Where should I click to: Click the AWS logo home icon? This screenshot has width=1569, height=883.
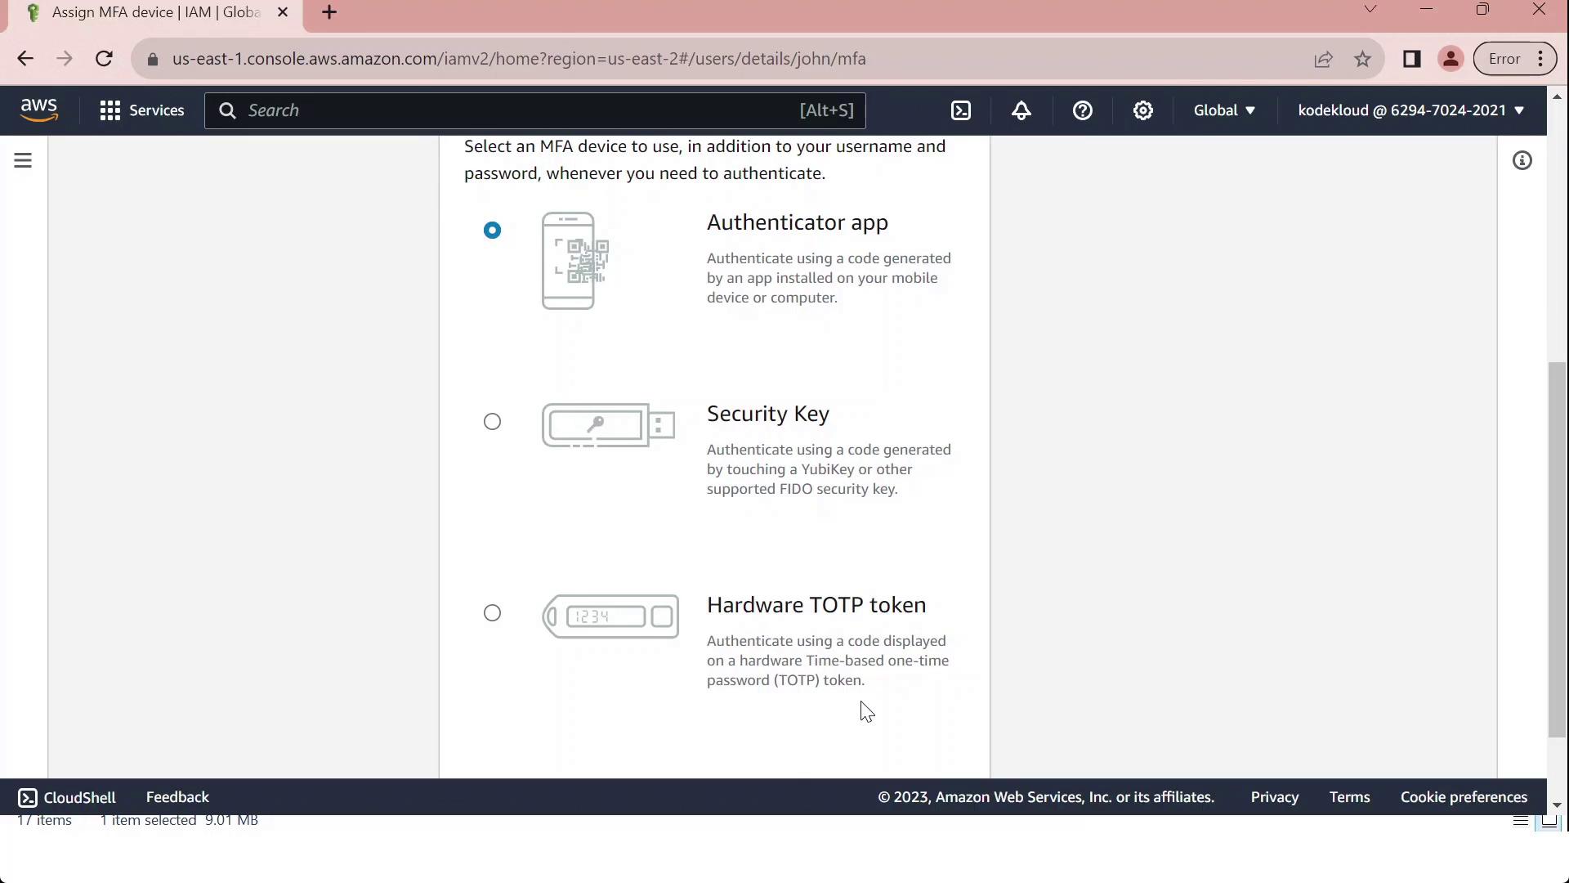(x=39, y=110)
